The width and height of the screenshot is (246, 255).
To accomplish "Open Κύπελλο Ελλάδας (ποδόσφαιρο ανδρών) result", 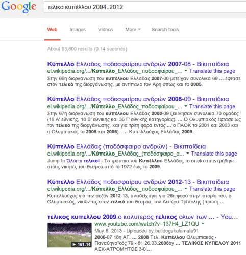I will (127, 146).
